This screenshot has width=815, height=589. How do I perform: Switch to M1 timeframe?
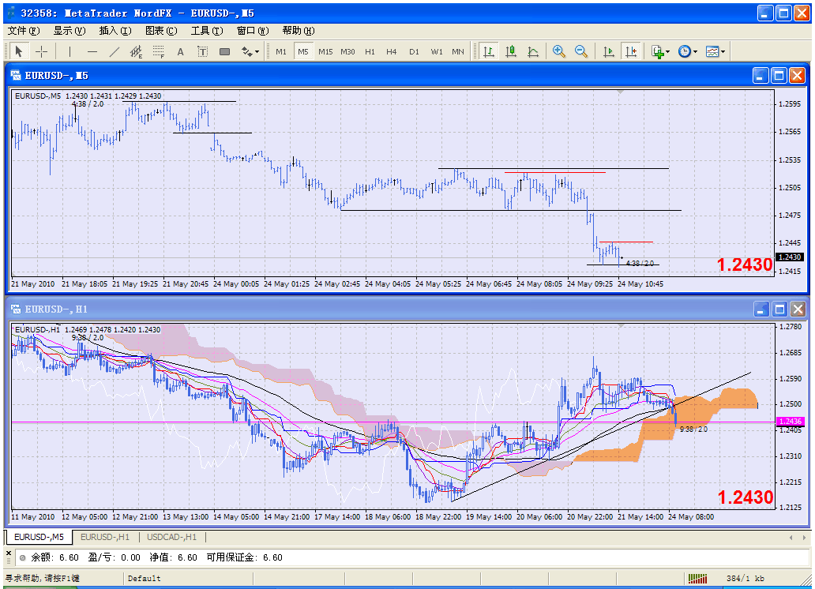[x=281, y=51]
